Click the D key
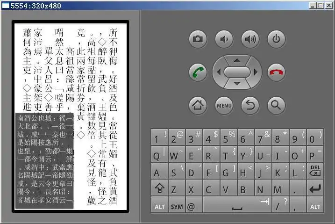The image size is (335, 224). pyautogui.click(x=194, y=171)
